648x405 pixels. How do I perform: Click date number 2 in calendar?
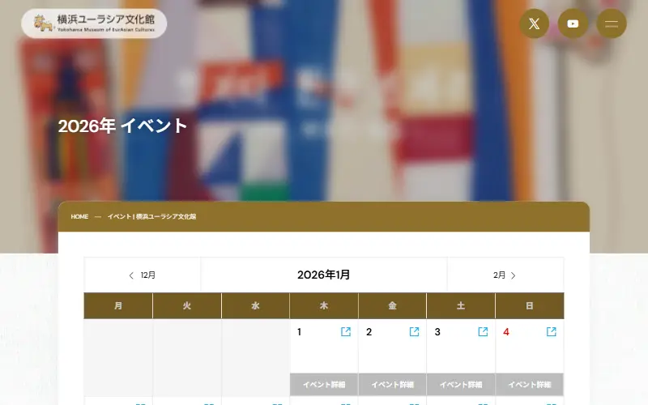point(369,332)
